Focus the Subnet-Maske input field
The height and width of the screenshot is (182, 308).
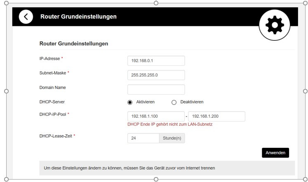tap(156, 75)
